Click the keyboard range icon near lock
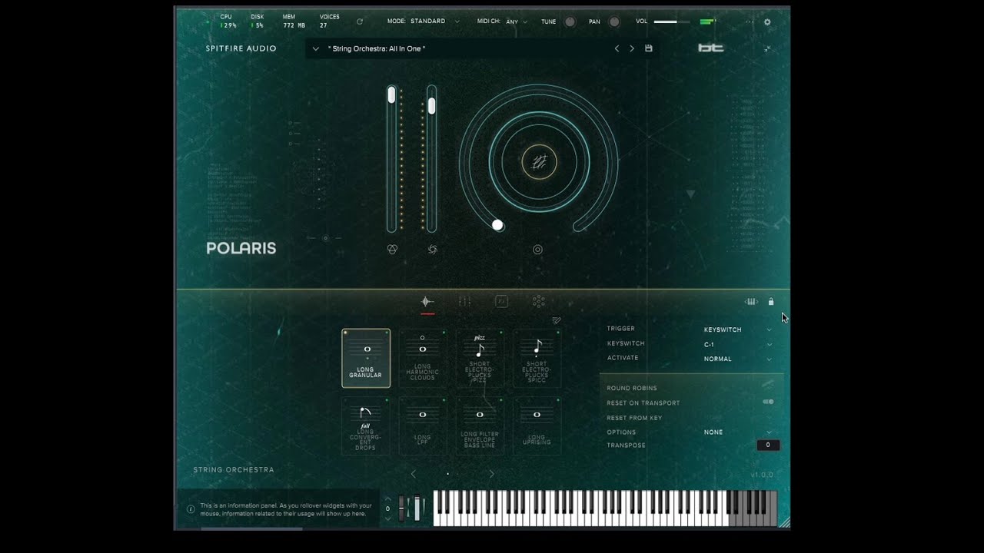 click(752, 302)
